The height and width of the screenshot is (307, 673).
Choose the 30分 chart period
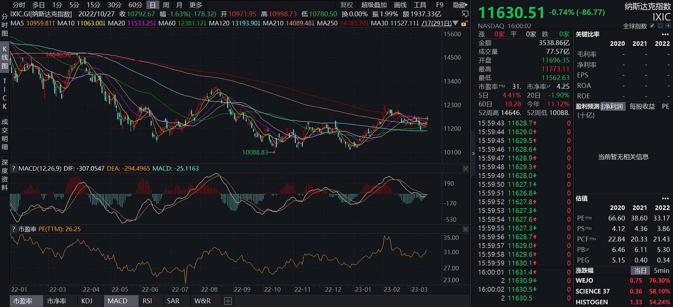point(114,5)
